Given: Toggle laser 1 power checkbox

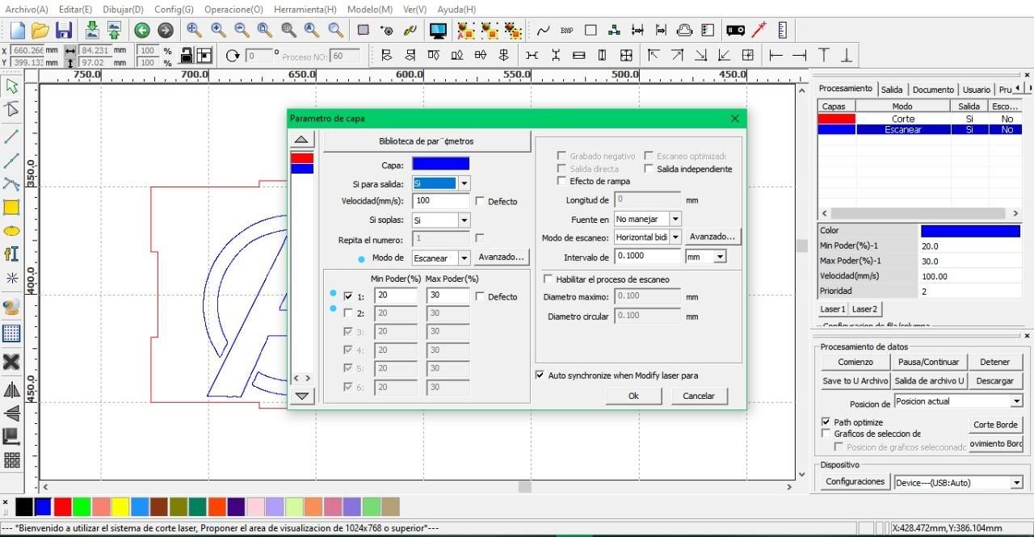Looking at the screenshot, I should click(x=348, y=296).
